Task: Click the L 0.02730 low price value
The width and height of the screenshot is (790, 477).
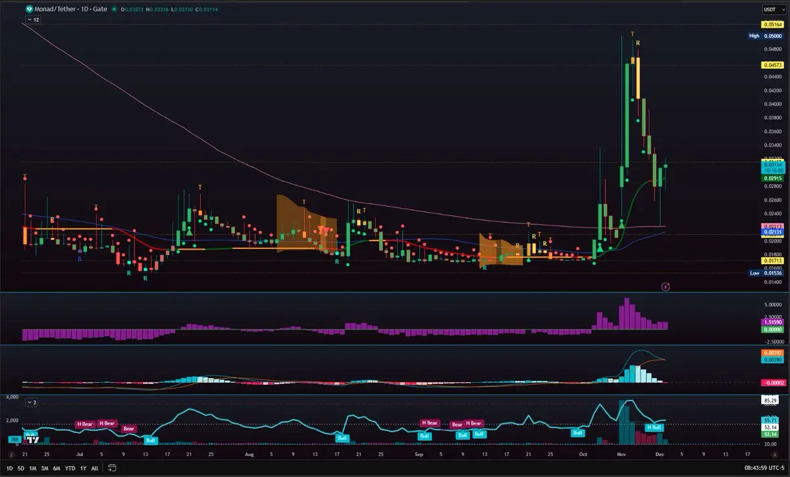Action: tap(182, 10)
